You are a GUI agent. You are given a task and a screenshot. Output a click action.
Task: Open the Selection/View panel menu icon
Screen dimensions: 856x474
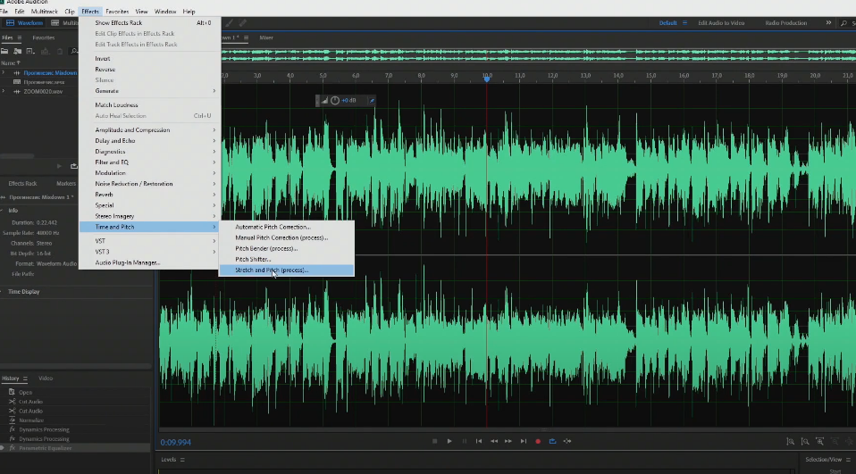[x=848, y=460]
